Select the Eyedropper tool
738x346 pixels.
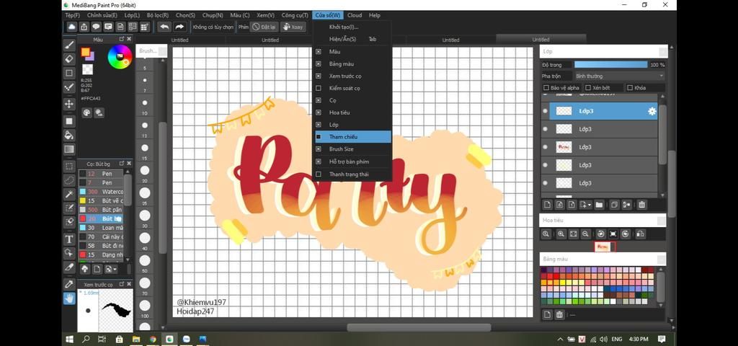(69, 284)
